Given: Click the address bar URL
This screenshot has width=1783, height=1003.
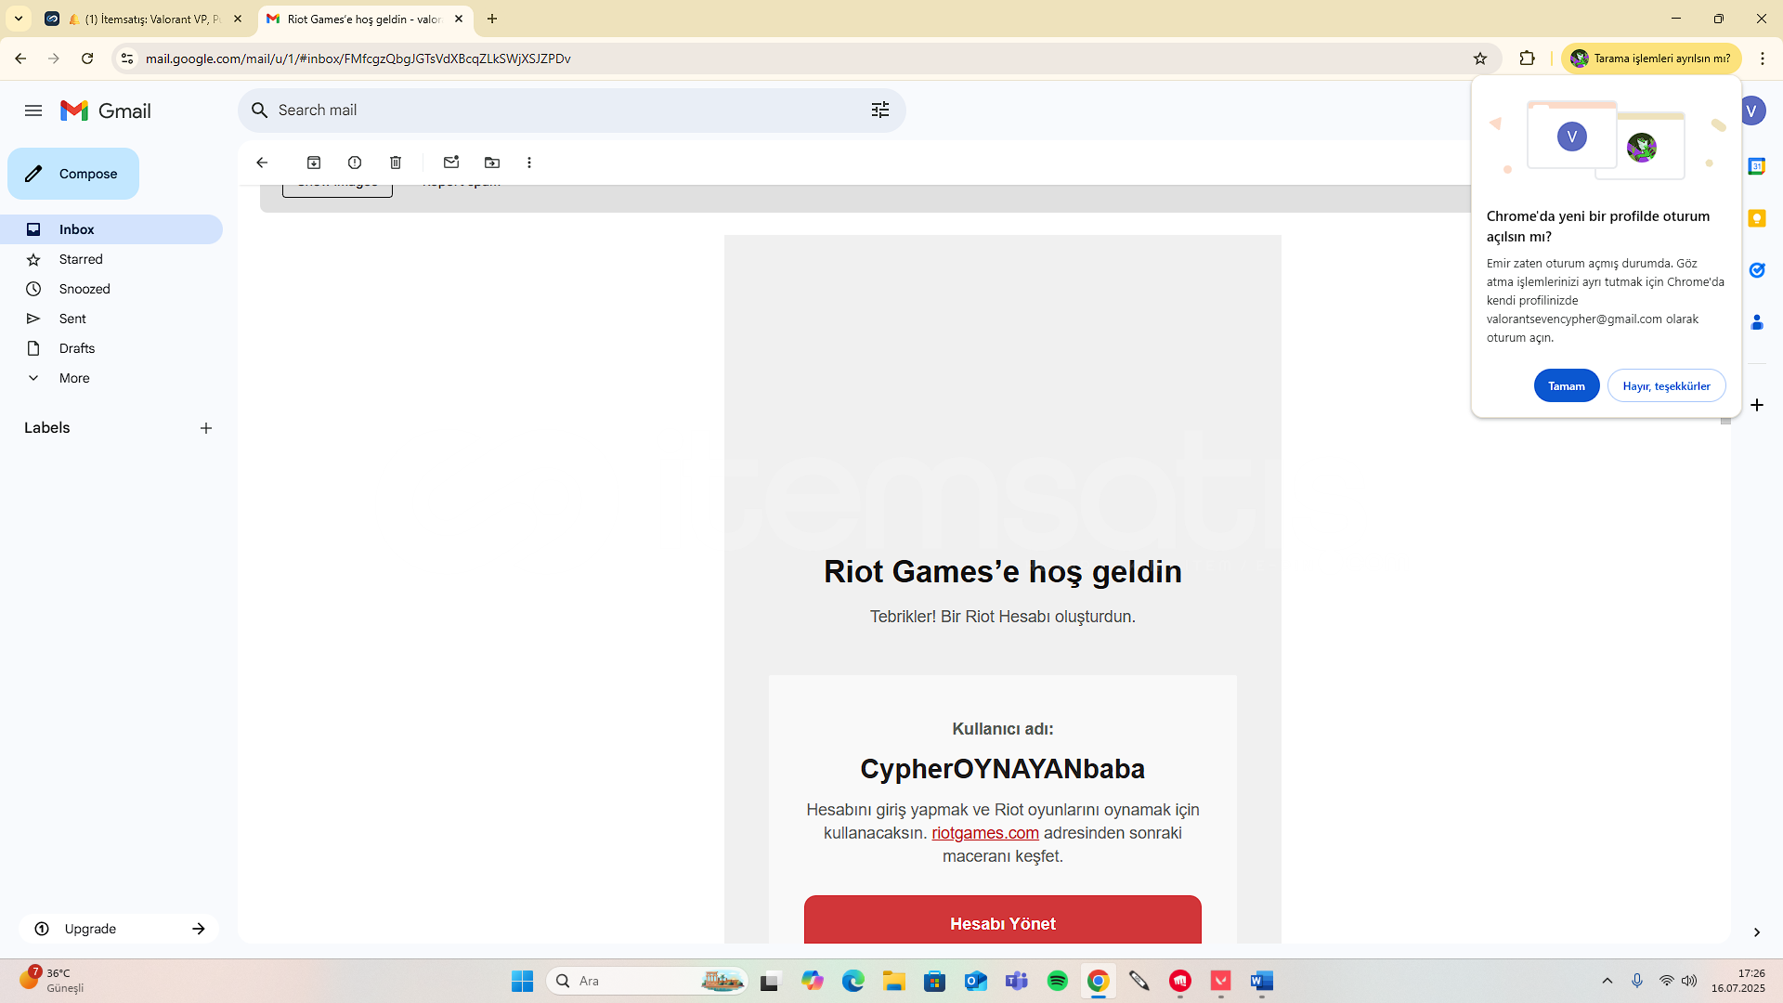Looking at the screenshot, I should click(358, 59).
